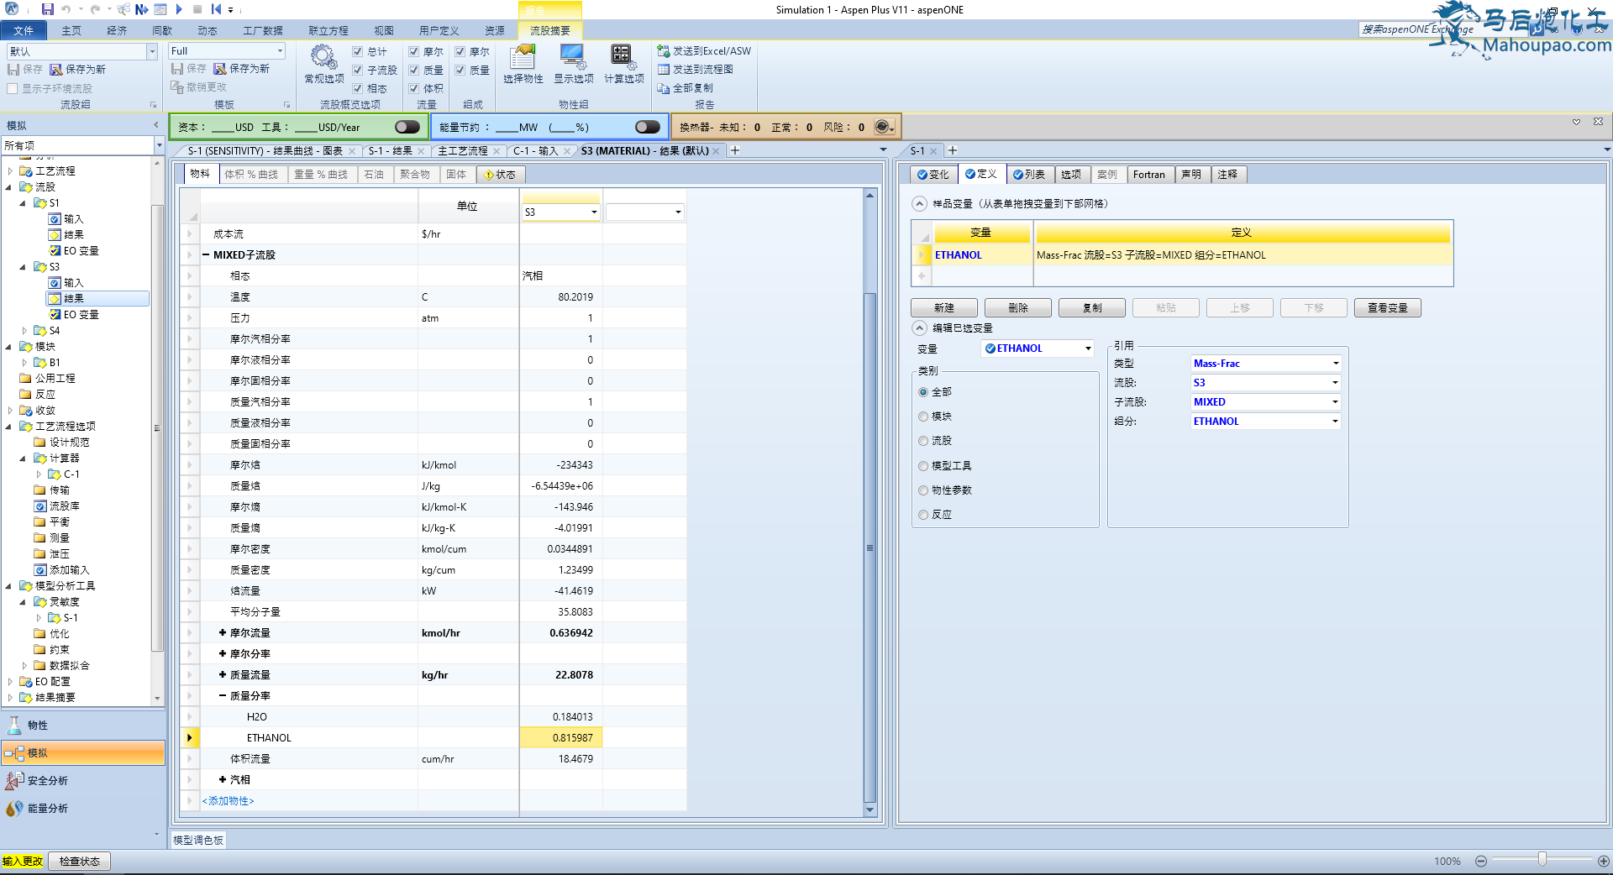
Task: Switch to the 主工艺流程 document tab
Action: [463, 151]
